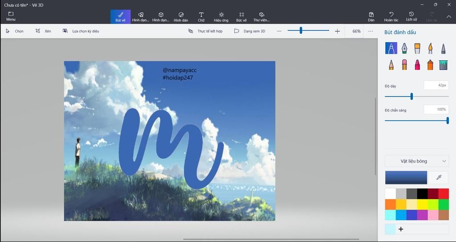
Task: Open the Vật liệu bóng material dropdown
Action: 416,161
